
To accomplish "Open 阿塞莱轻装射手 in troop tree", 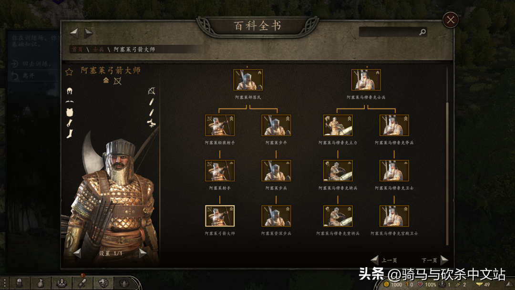I will coord(220,125).
